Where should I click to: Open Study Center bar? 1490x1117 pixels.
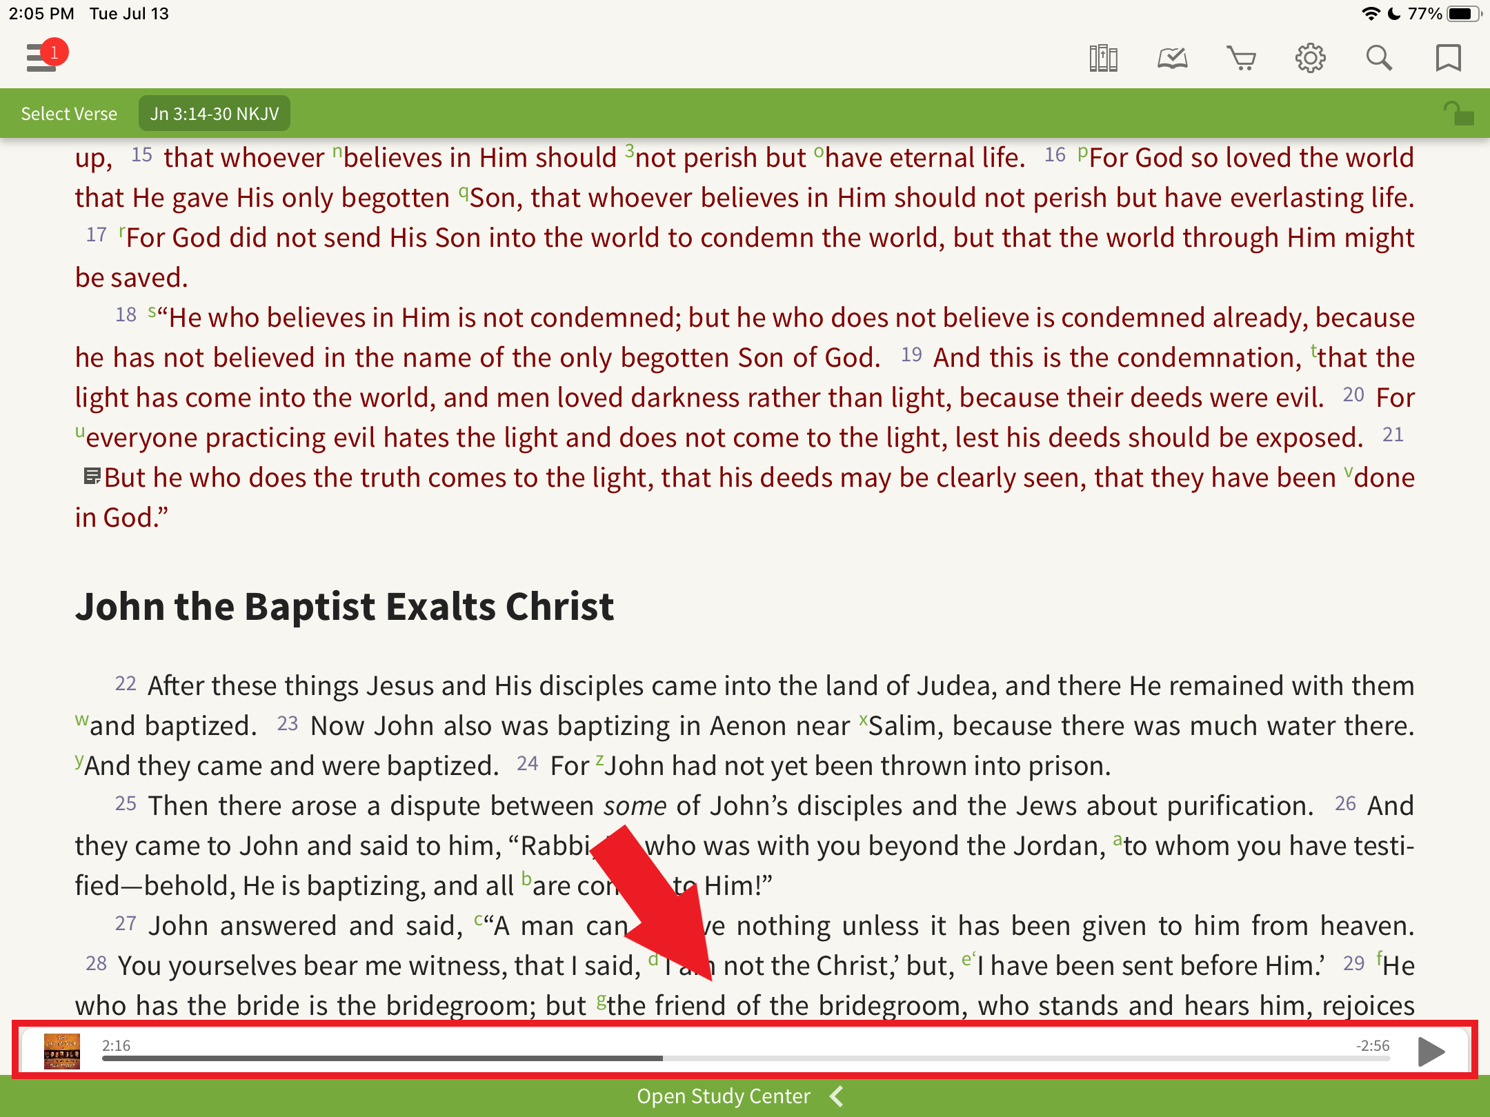[745, 1096]
